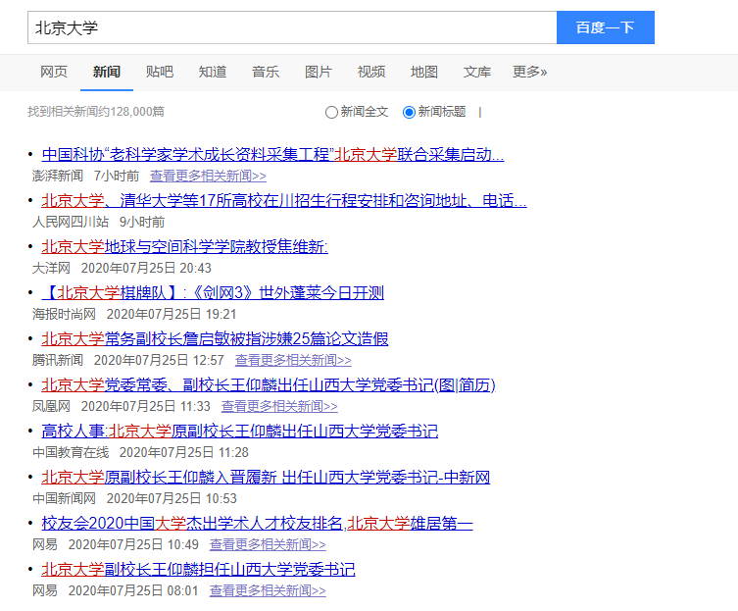Click 查看更多相关新闻 beside 网易 08:01
The height and width of the screenshot is (611, 738).
tap(268, 591)
